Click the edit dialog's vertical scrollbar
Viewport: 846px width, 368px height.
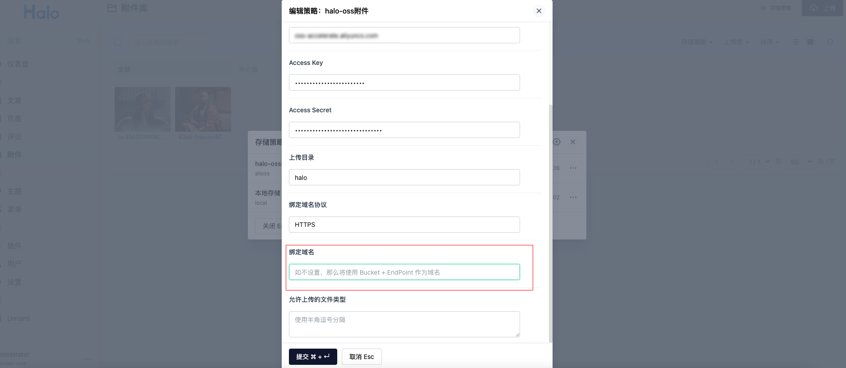[550, 223]
